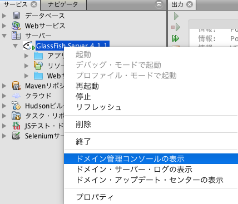Click the アプリ folder icon under GlassFish
The height and width of the screenshot is (204, 238).
[x=38, y=56]
